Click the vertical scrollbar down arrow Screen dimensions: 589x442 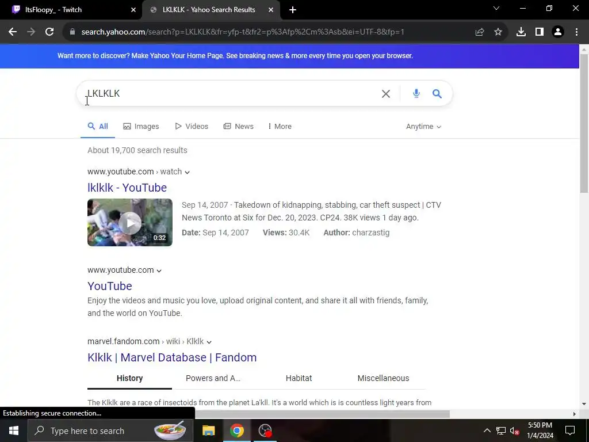click(584, 404)
